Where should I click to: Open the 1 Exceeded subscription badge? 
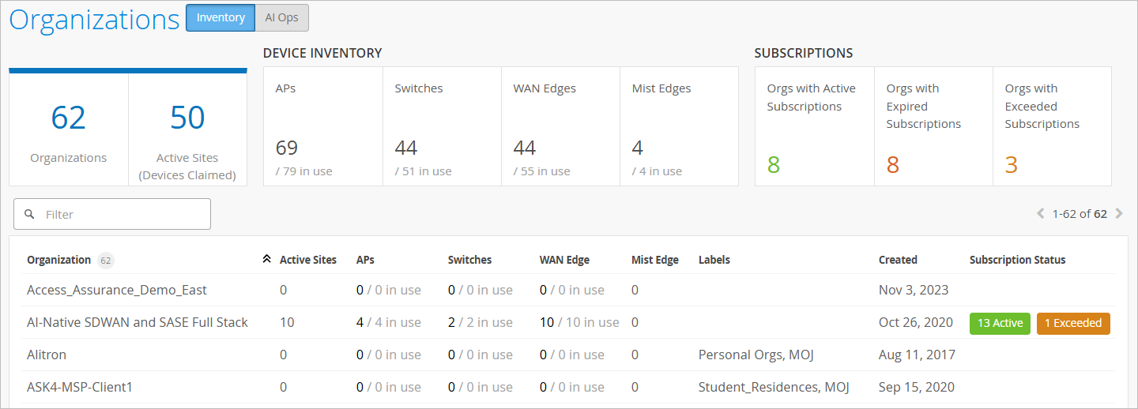[x=1073, y=323]
